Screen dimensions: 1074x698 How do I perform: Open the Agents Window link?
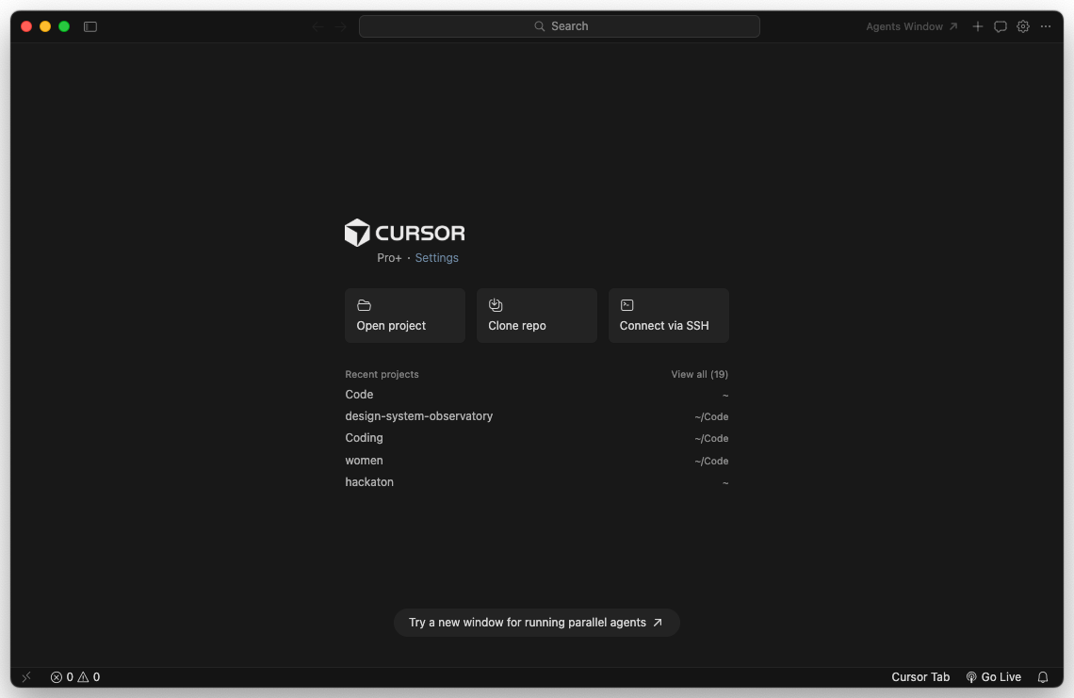coord(912,26)
